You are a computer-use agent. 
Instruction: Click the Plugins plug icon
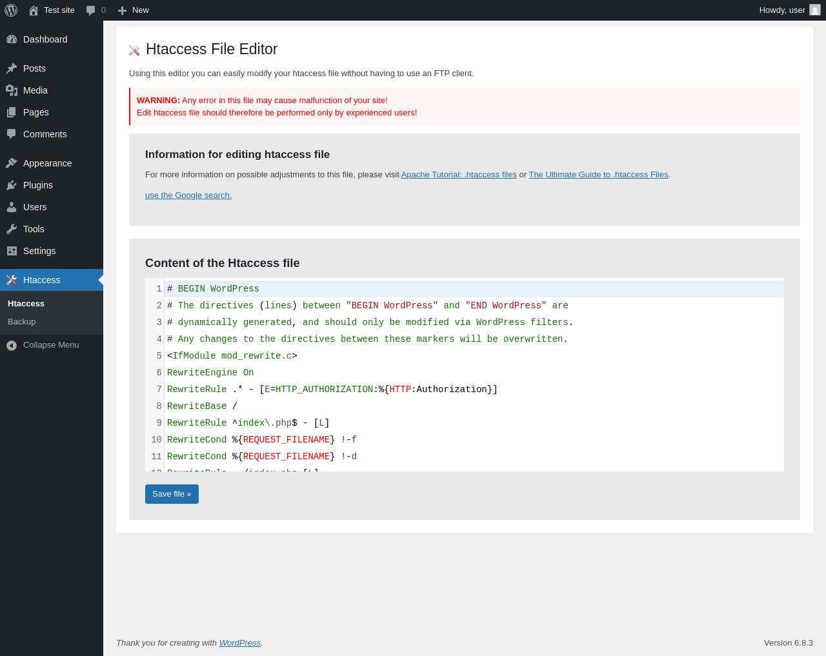pos(12,185)
